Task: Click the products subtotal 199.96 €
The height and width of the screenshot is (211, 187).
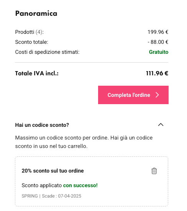Action: click(158, 32)
